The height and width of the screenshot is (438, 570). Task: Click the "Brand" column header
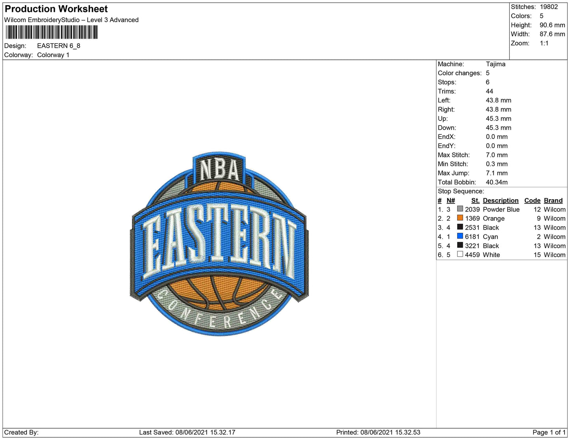coord(553,200)
